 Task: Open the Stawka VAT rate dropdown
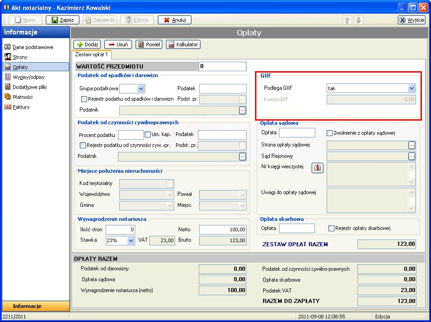131,241
